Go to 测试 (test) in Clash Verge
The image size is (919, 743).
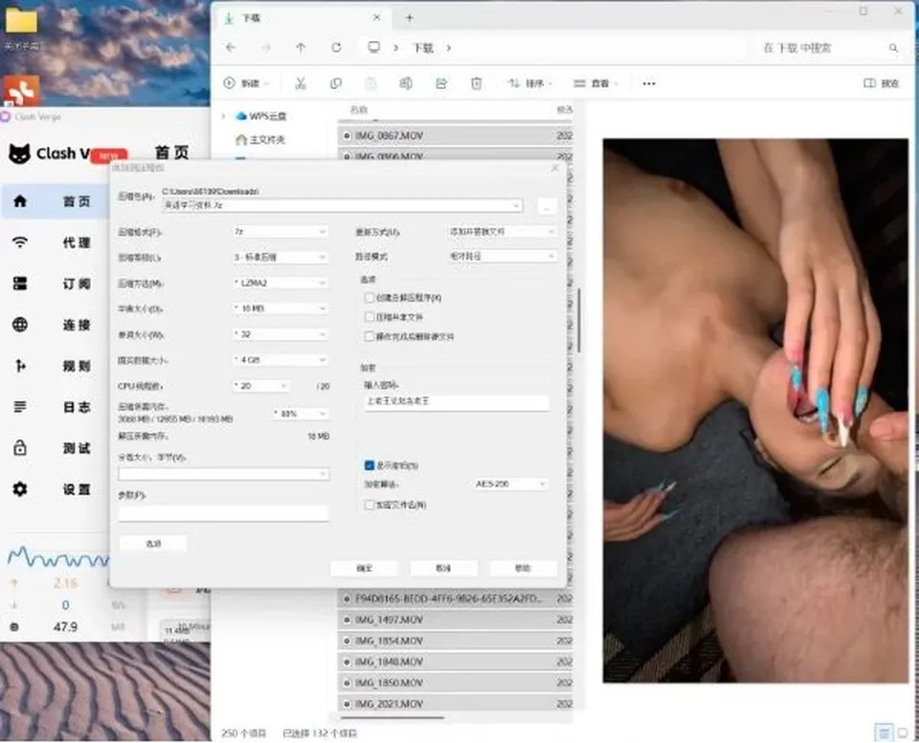click(x=56, y=447)
